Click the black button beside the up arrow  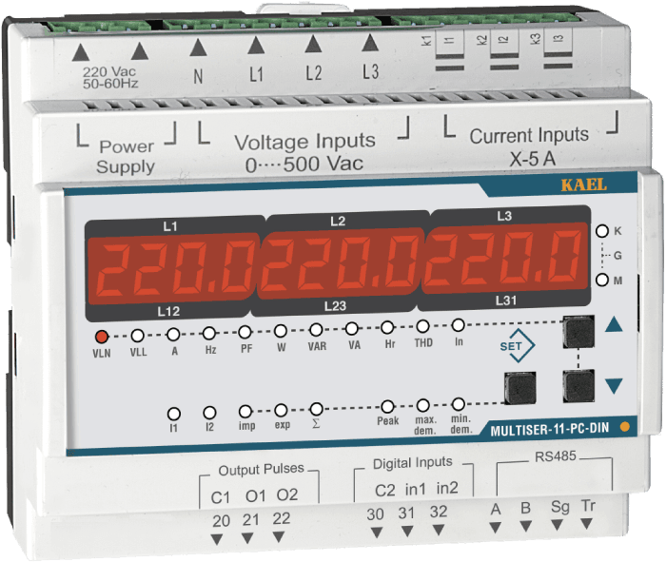pos(578,332)
